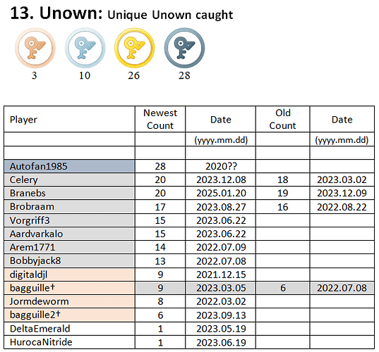Screen dimensions: 379x352
Task: Select the Old Count header cell
Action: click(283, 119)
